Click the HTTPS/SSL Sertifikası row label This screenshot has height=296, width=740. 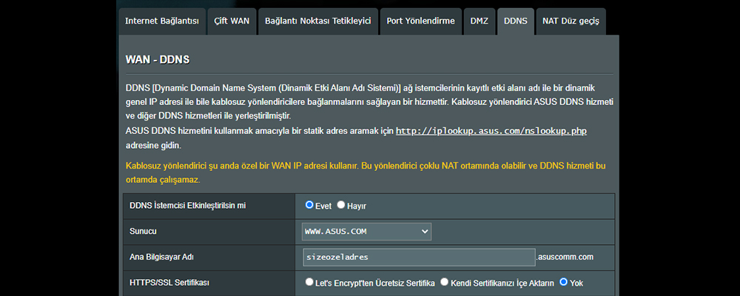pos(169,283)
